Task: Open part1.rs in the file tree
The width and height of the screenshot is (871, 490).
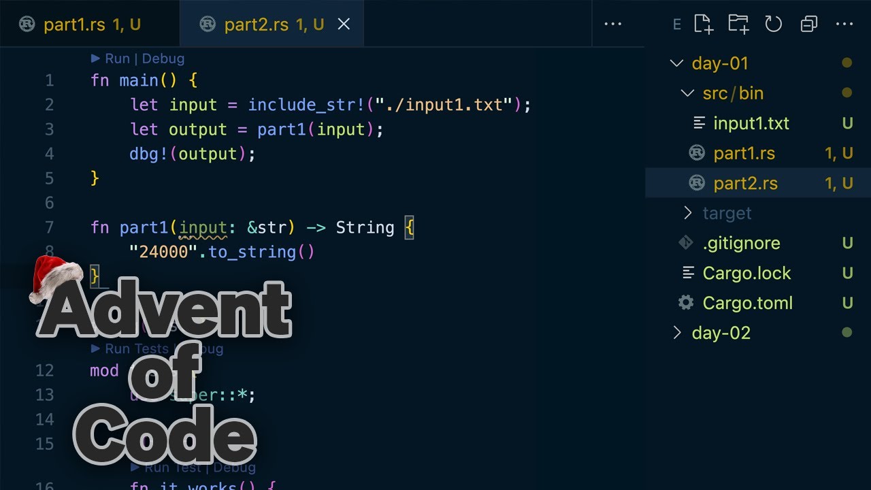Action: [x=744, y=153]
